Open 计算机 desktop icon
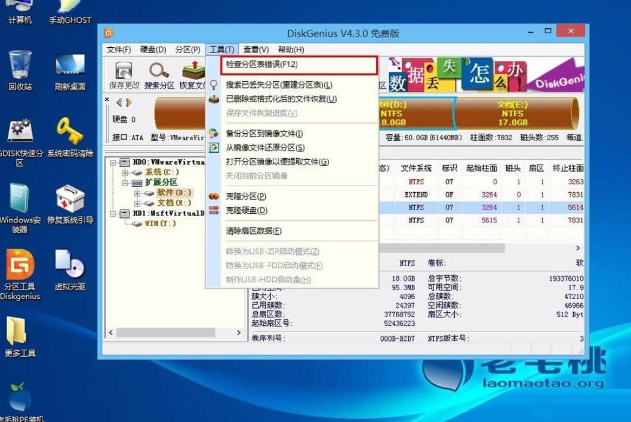Image resolution: width=631 pixels, height=422 pixels. click(x=20, y=11)
